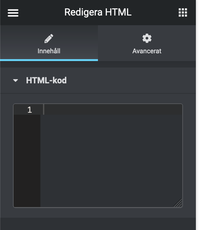The height and width of the screenshot is (230, 213).
Task: Click the HTML-kod section heading
Action: [46, 80]
